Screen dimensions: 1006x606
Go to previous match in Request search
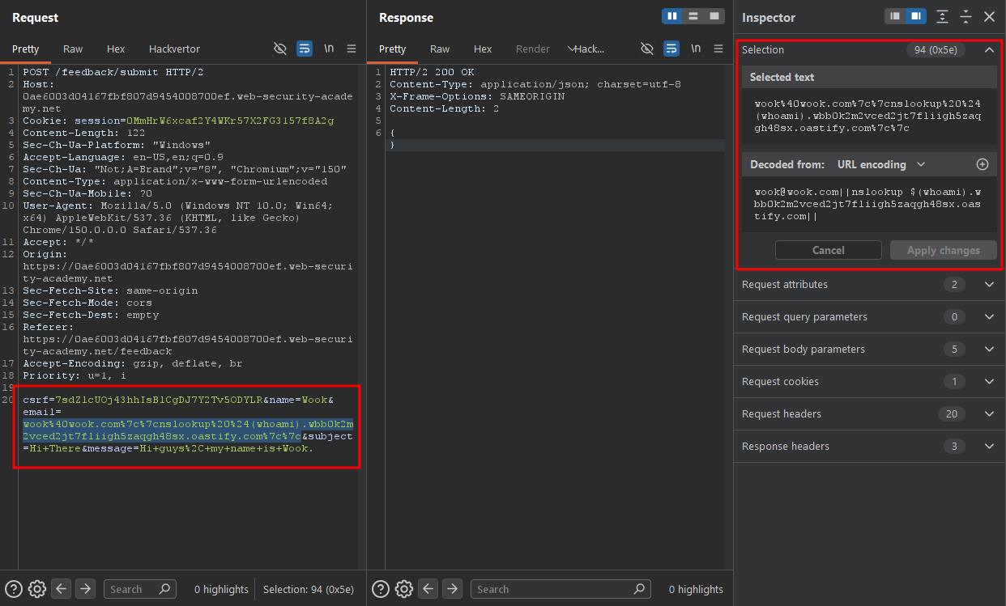click(x=62, y=589)
